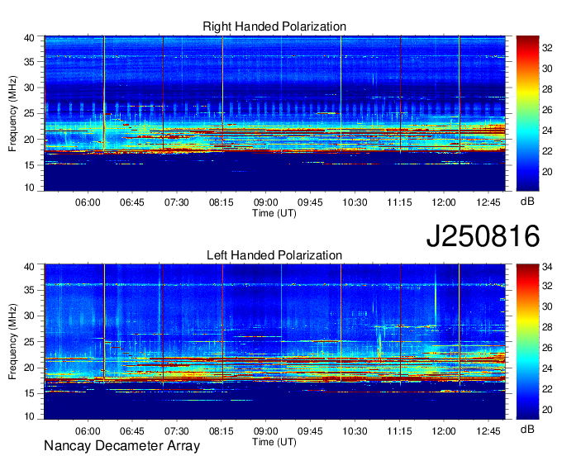Click the 15 MHz tick of top plot
Screen dimensions: 562x456
pyautogui.click(x=29, y=165)
